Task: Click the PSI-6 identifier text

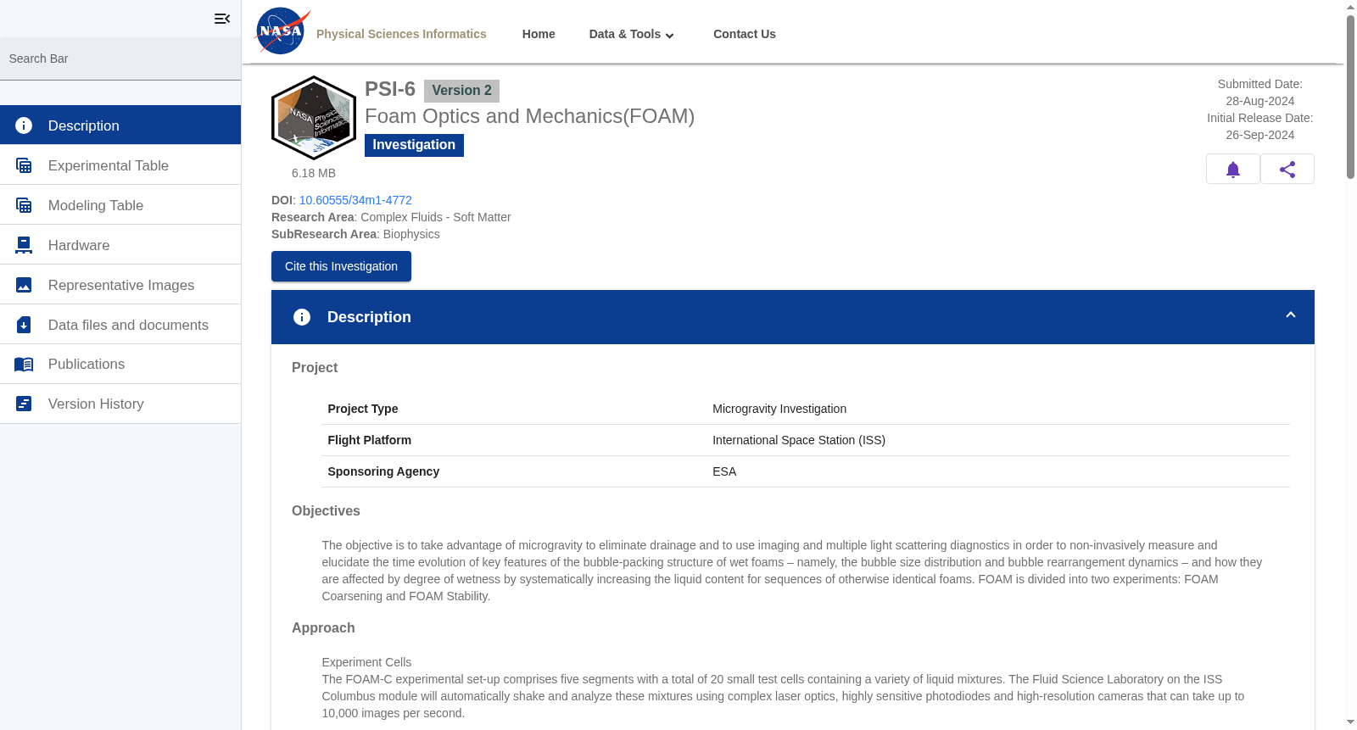Action: [x=390, y=89]
